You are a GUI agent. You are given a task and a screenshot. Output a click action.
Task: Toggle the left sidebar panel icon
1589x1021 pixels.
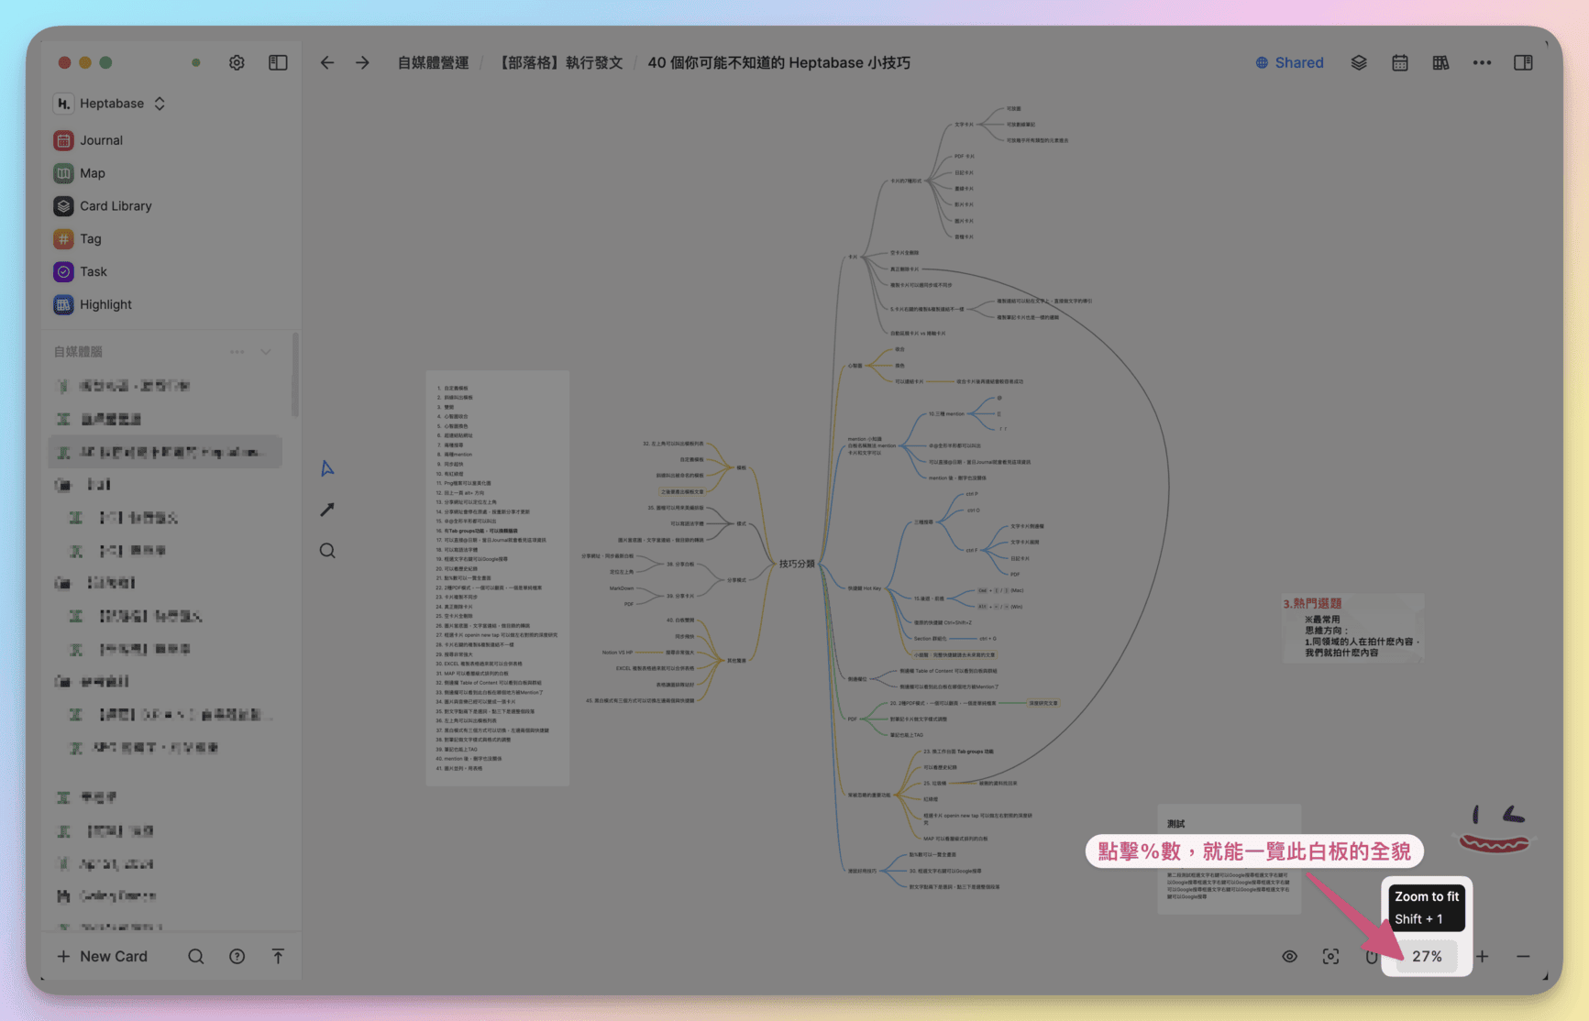[278, 62]
